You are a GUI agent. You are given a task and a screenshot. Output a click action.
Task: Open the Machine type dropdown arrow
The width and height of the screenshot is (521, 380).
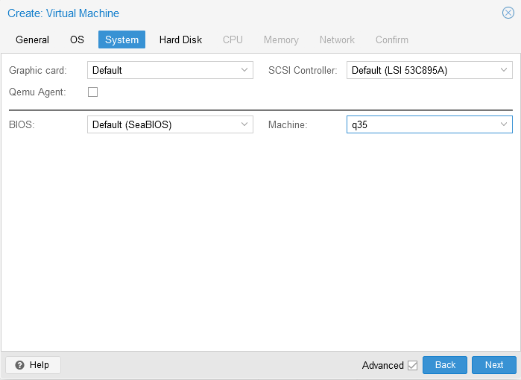point(504,125)
